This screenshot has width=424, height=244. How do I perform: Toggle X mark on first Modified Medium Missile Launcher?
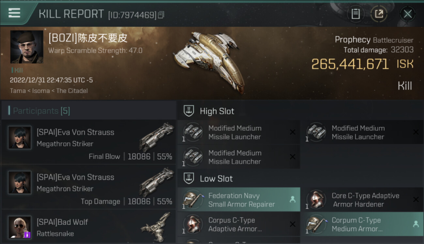pyautogui.click(x=293, y=132)
